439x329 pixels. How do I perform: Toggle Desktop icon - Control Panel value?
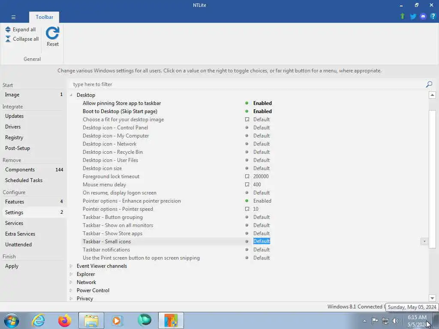262,128
